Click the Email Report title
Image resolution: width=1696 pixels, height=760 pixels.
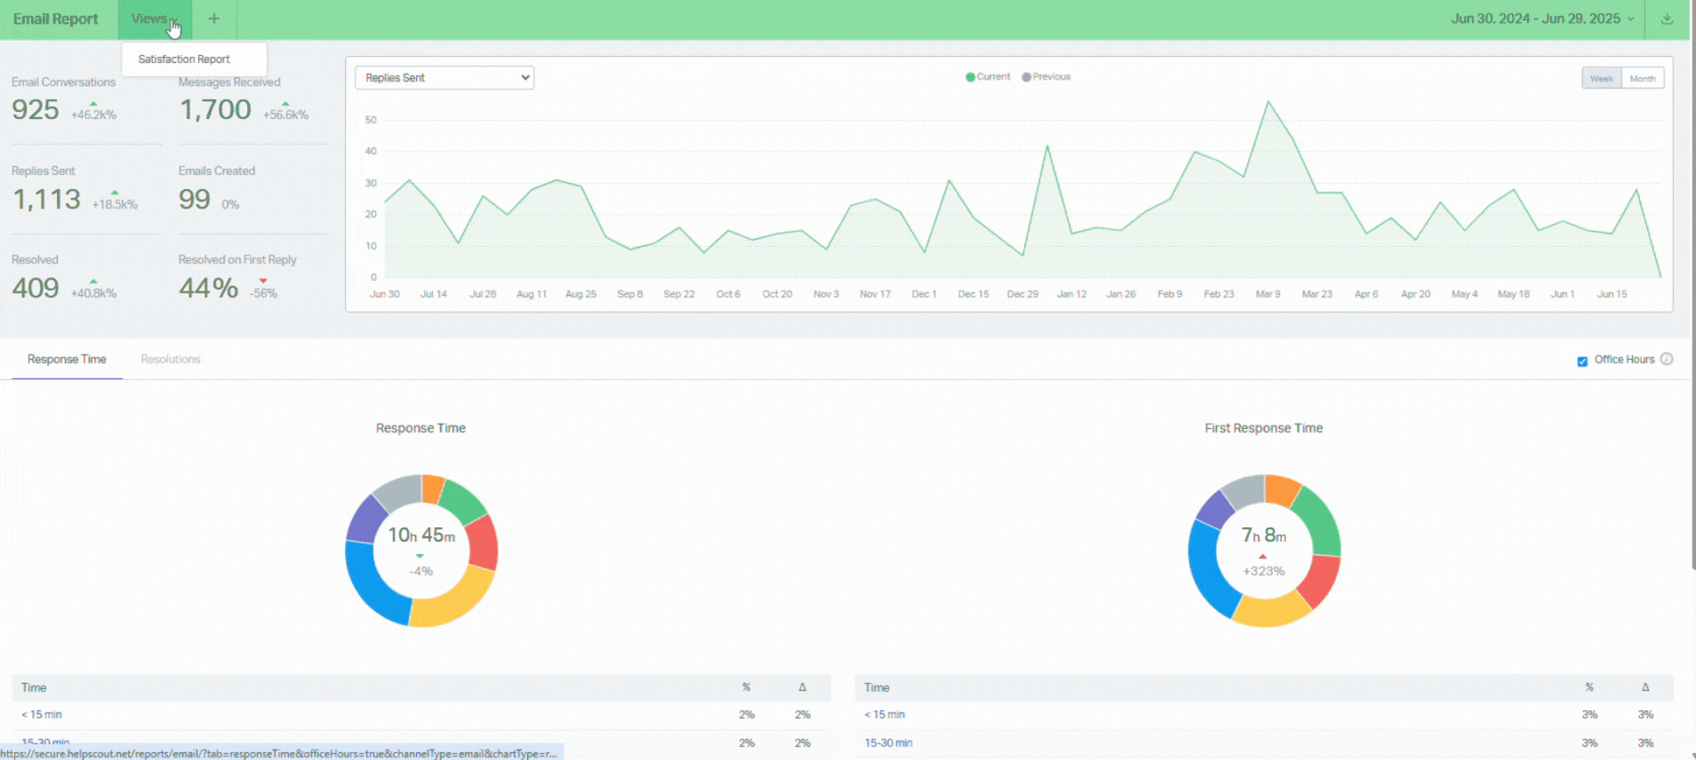pyautogui.click(x=56, y=19)
